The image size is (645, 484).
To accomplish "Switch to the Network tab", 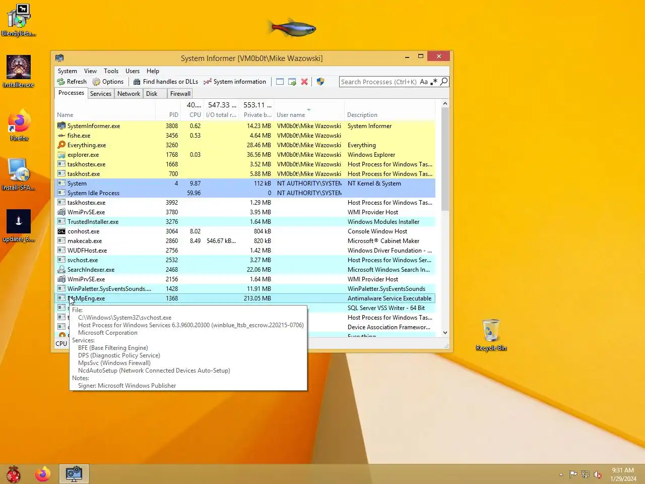I will click(x=129, y=94).
